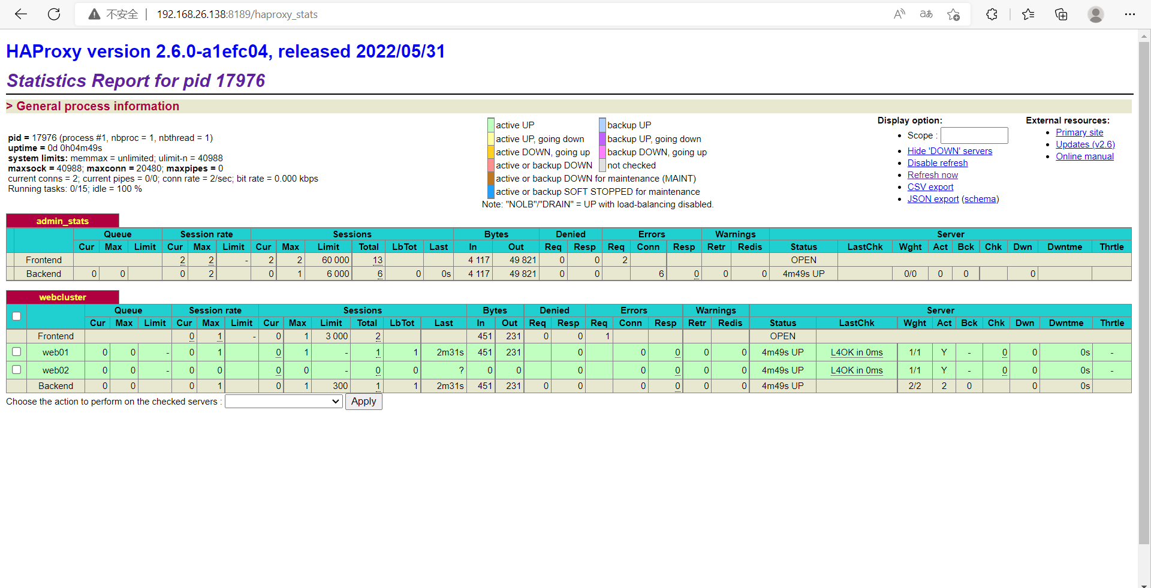Add this page to favorites
This screenshot has width=1151, height=588.
(x=954, y=14)
